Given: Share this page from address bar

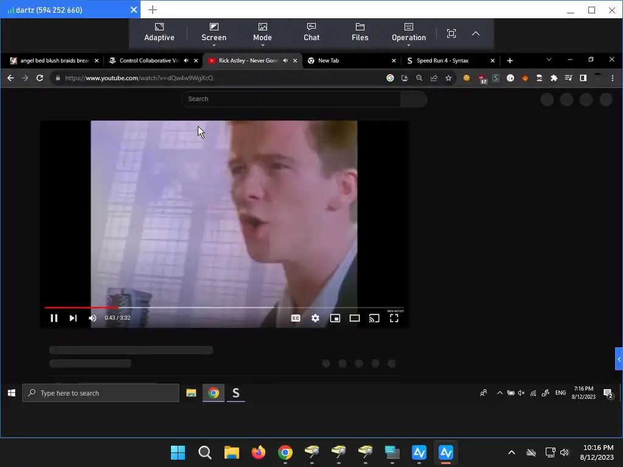Looking at the screenshot, I should (x=434, y=78).
